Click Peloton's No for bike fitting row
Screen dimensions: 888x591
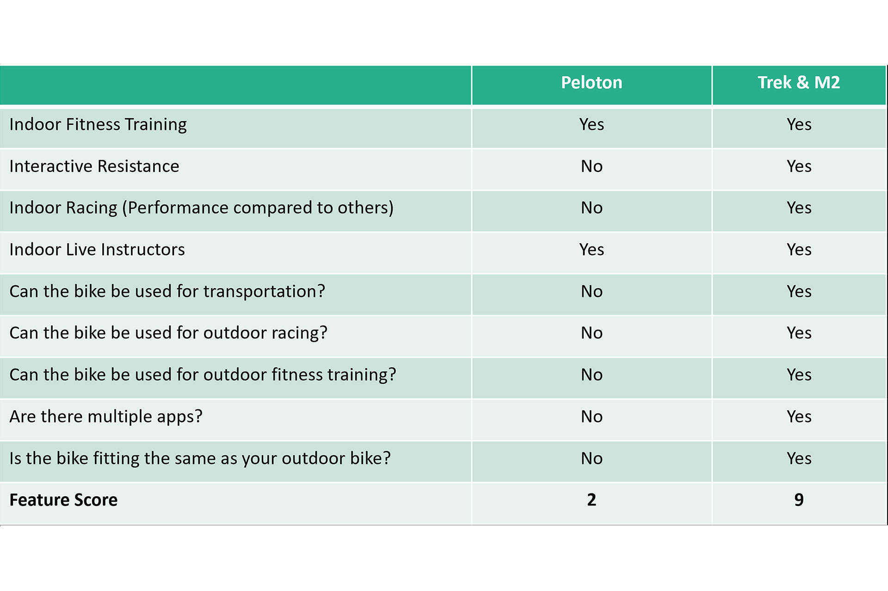[x=592, y=458]
